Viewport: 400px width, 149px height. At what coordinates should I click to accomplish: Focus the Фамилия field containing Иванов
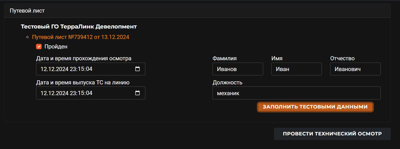point(238,69)
